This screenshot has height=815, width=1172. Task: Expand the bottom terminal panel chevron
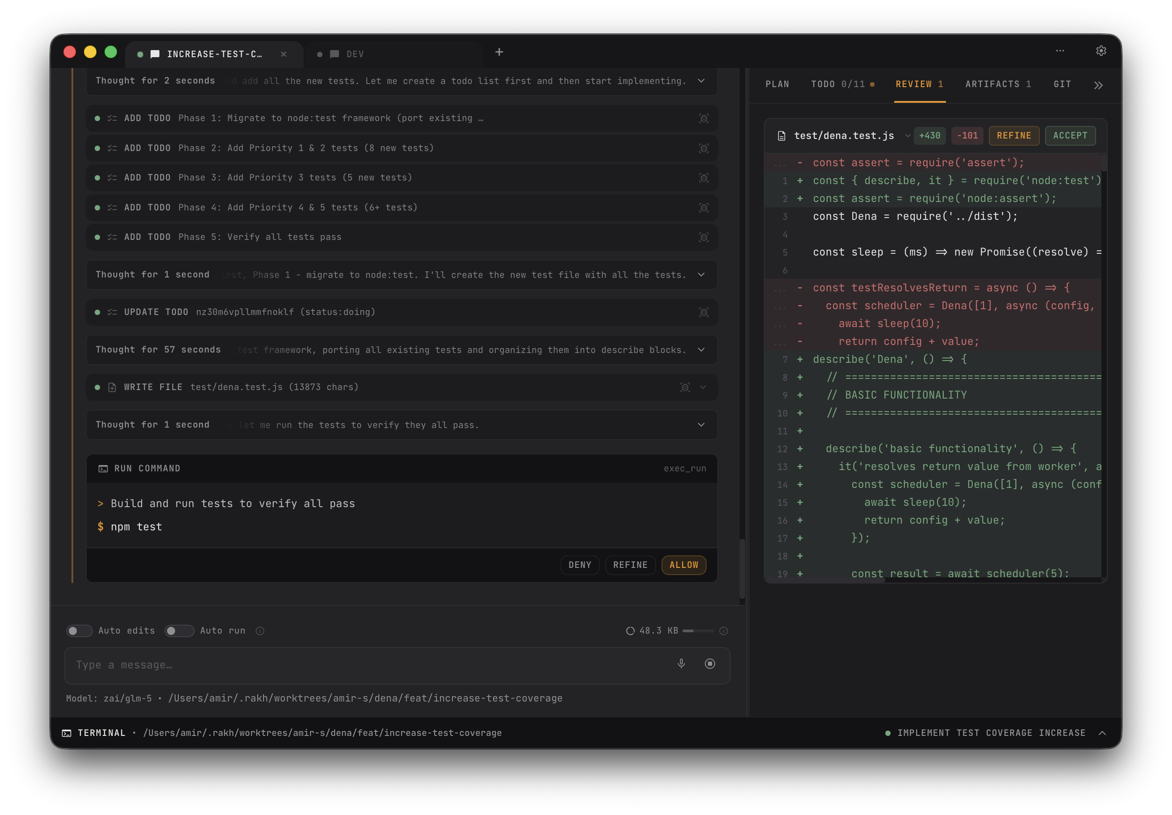[1102, 733]
